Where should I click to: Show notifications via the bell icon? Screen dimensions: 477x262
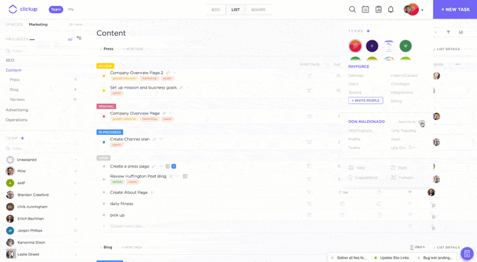pyautogui.click(x=391, y=9)
